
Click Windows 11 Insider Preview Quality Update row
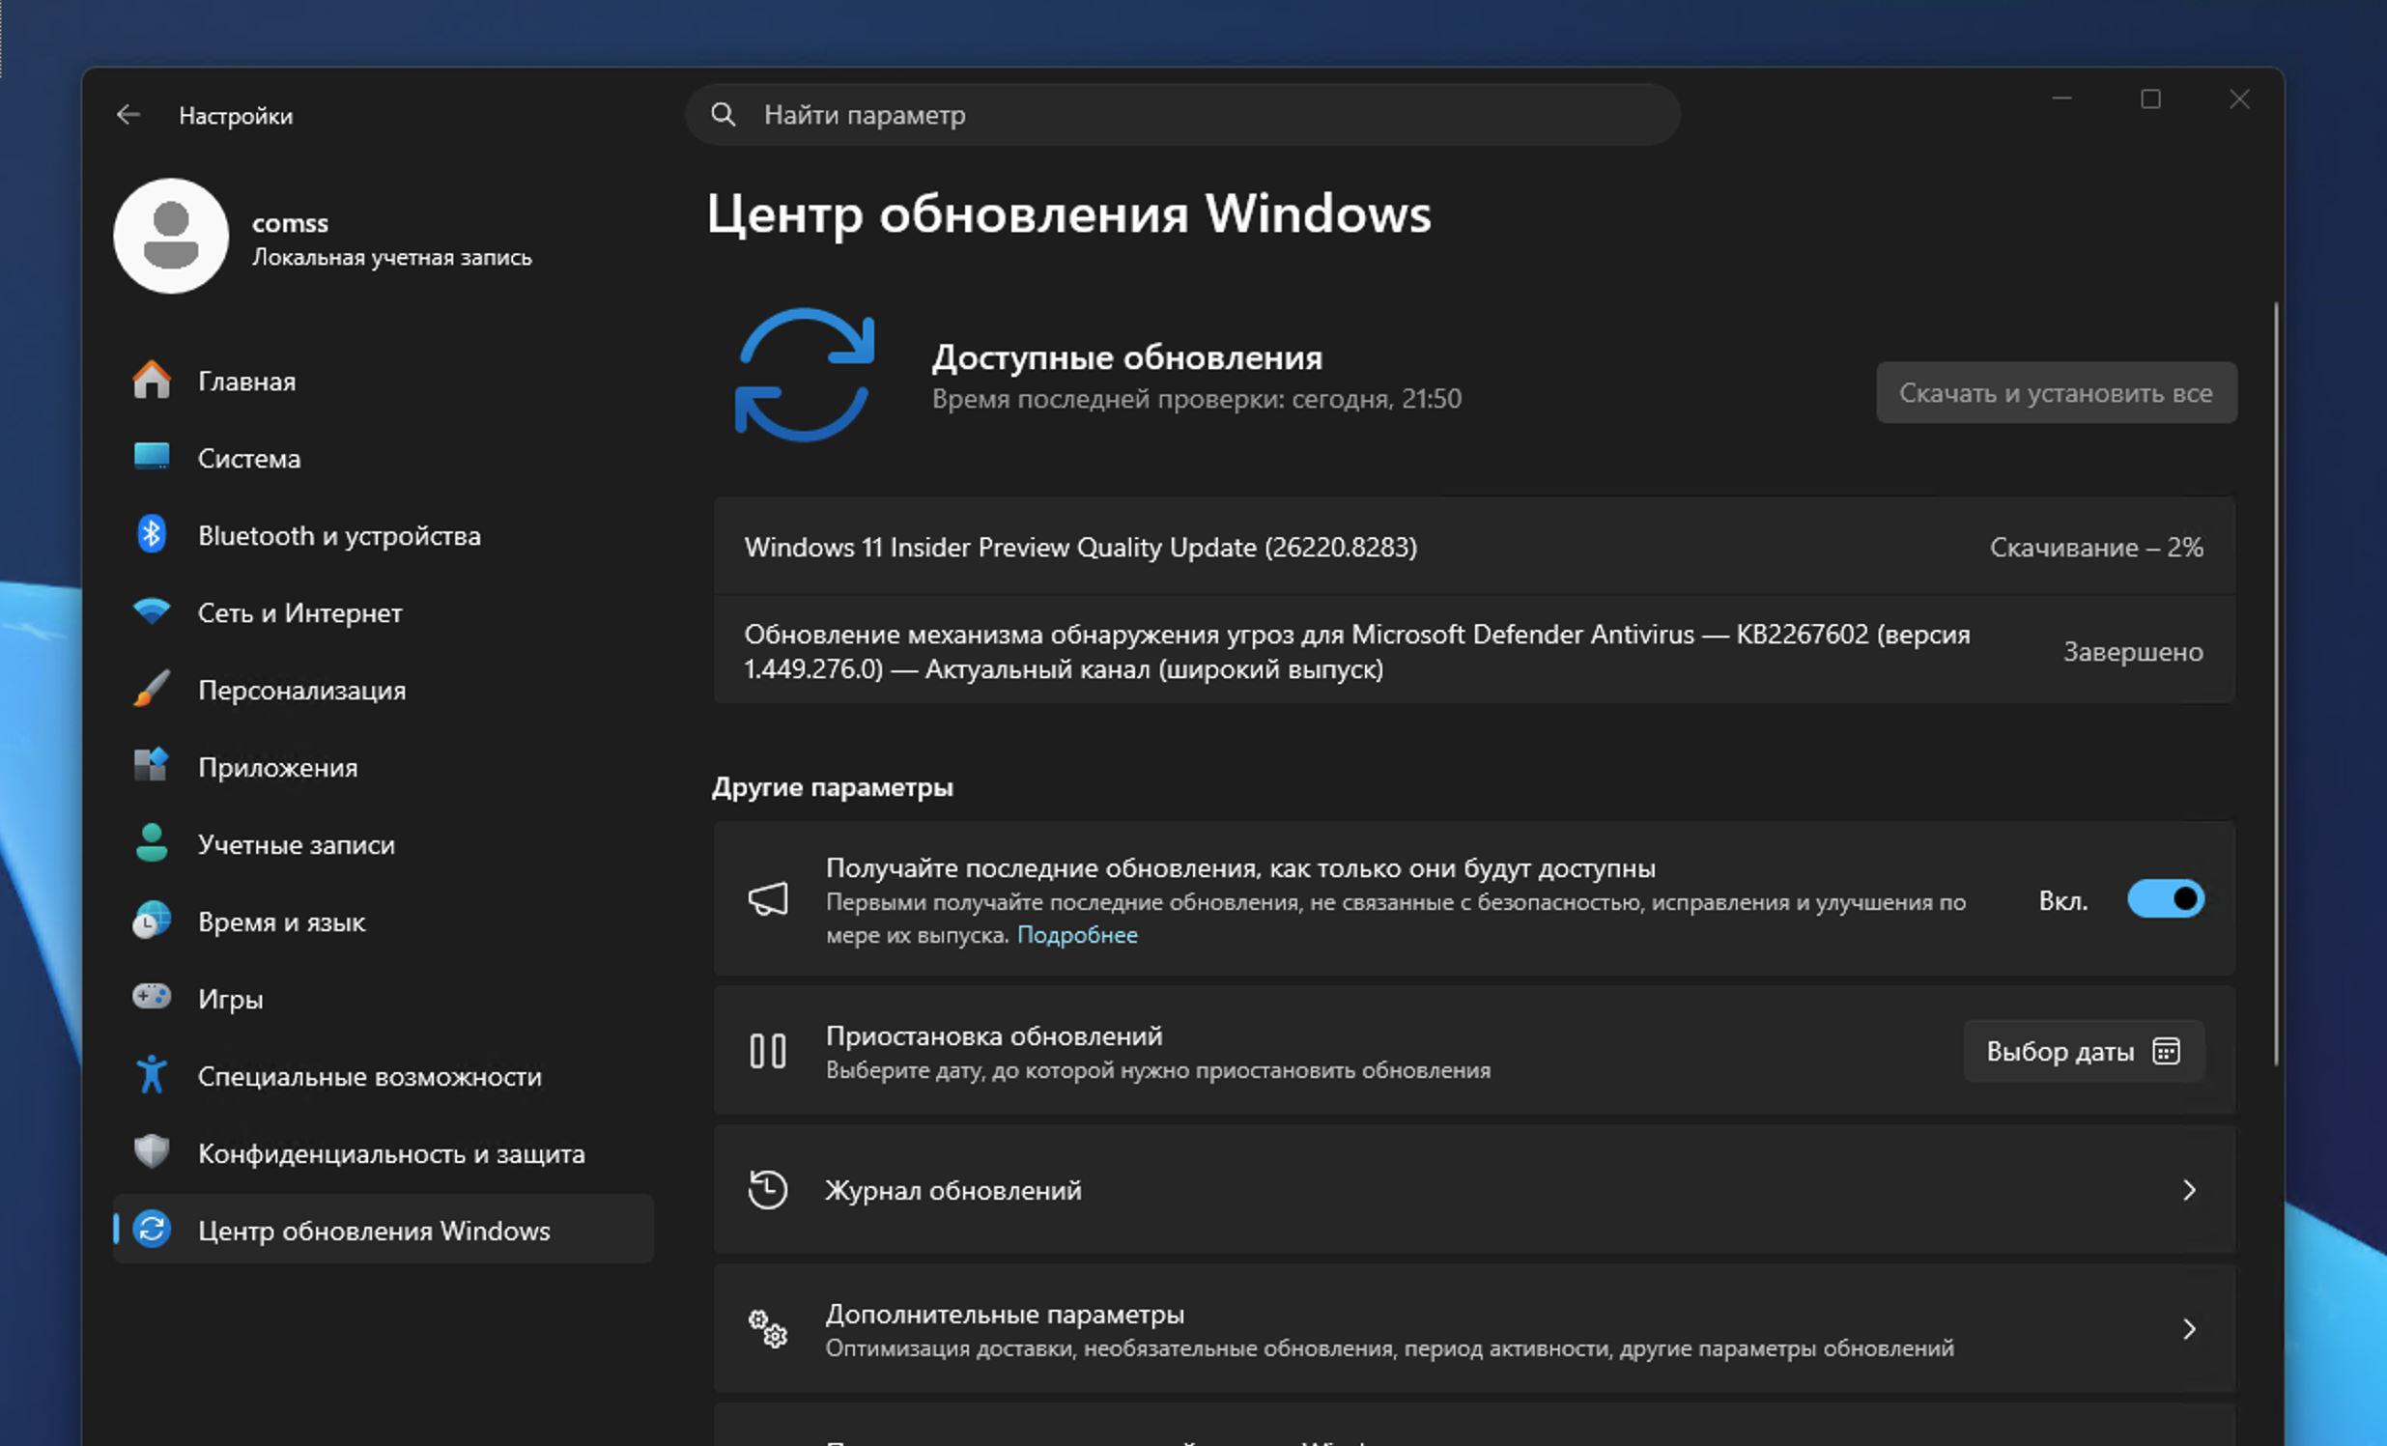[1473, 547]
